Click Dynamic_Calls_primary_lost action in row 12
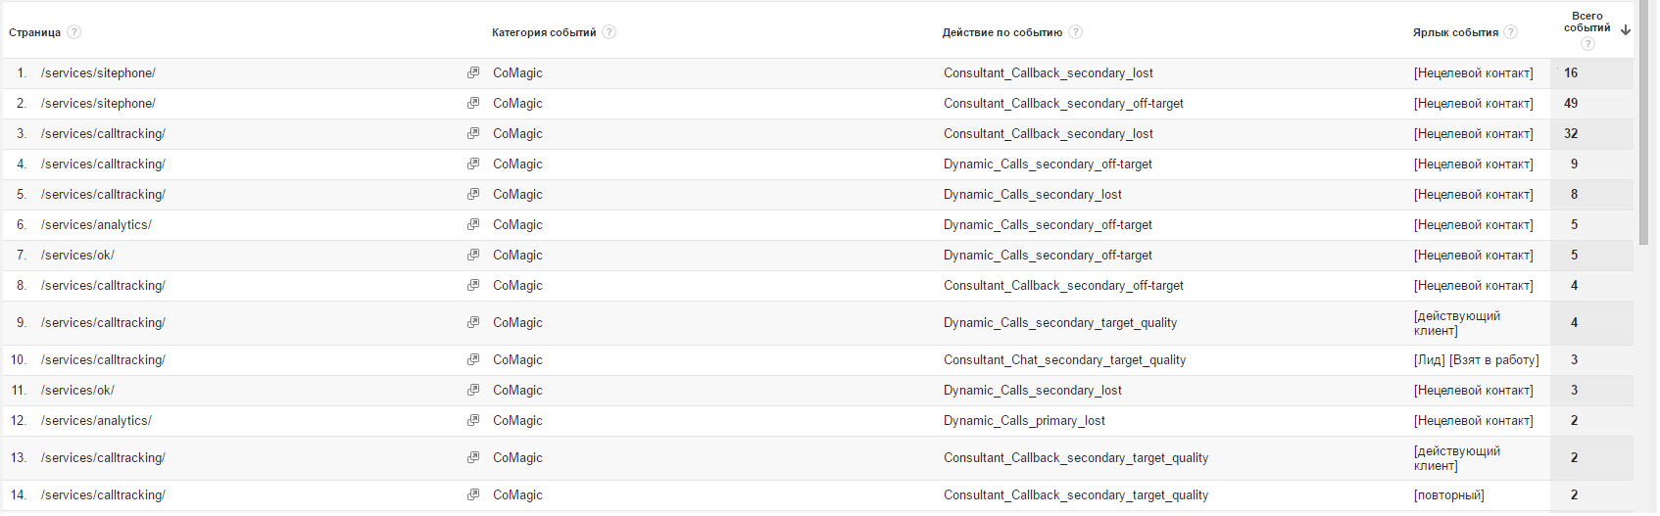The height and width of the screenshot is (516, 1660). click(1024, 421)
